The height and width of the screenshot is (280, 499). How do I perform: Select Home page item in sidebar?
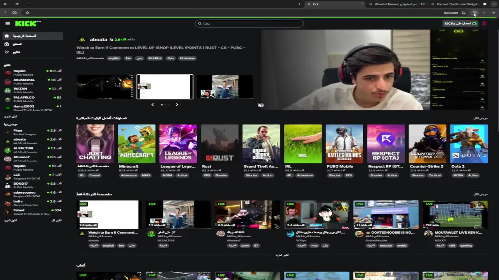point(32,36)
